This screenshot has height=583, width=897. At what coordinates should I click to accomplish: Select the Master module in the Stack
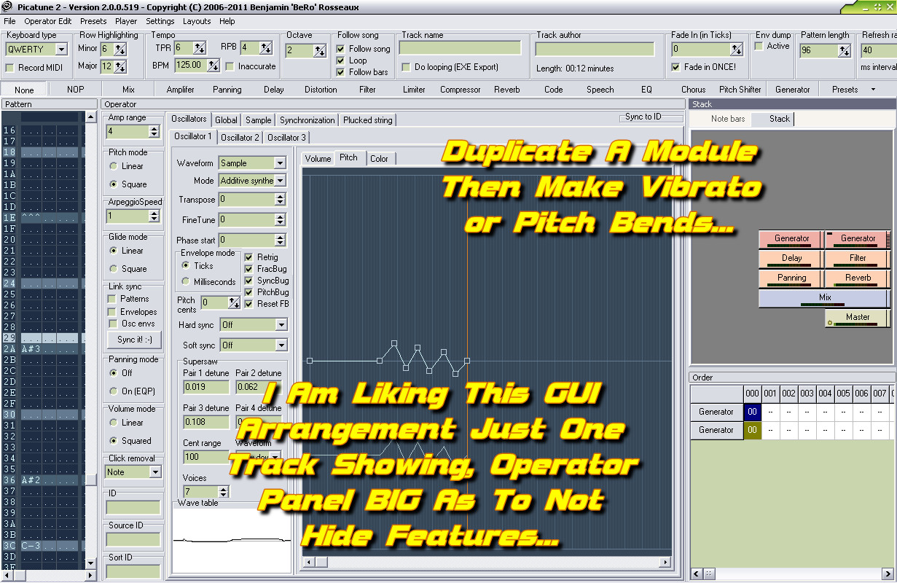pyautogui.click(x=858, y=318)
